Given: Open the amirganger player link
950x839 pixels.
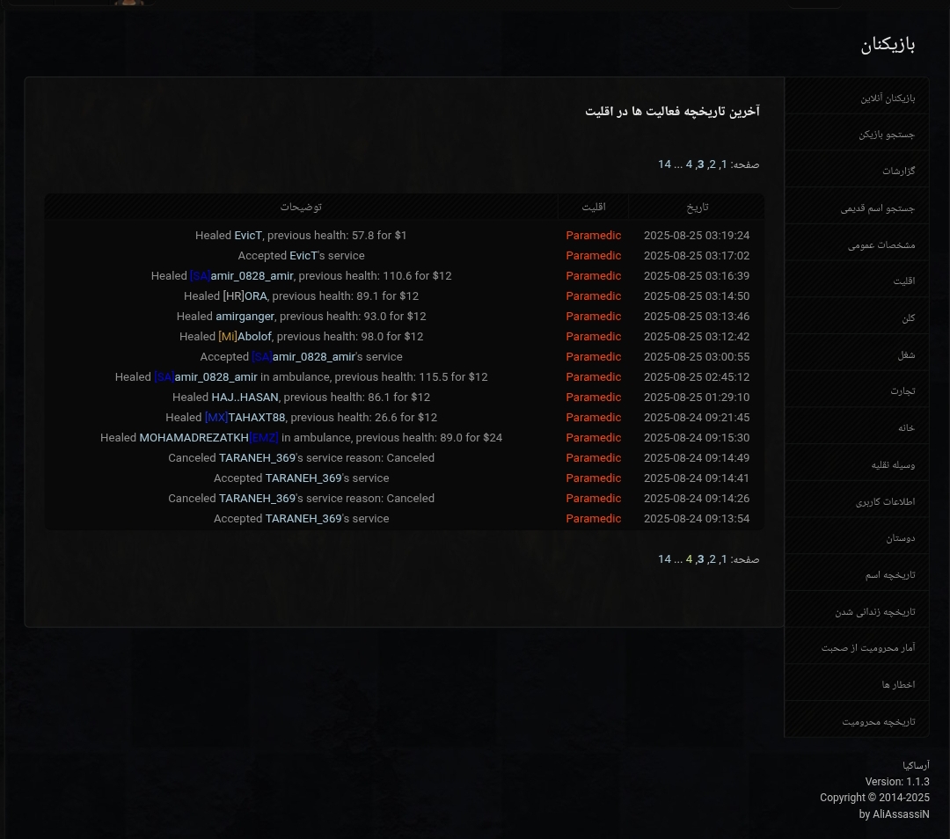Looking at the screenshot, I should click(245, 317).
